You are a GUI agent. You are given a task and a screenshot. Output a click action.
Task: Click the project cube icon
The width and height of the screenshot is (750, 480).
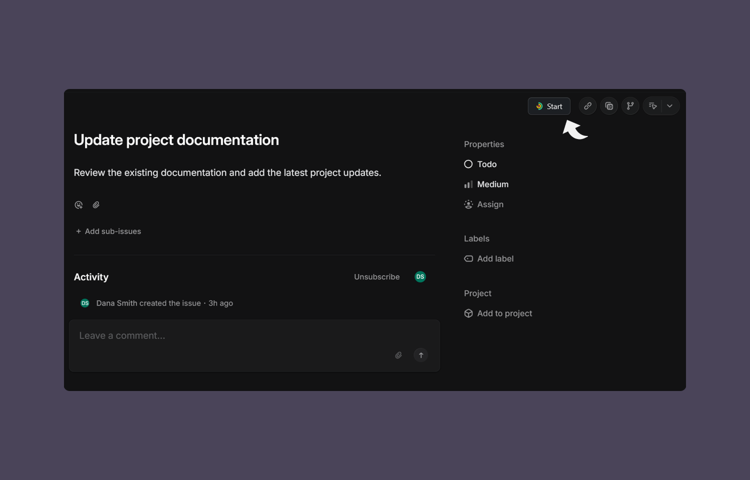click(468, 313)
